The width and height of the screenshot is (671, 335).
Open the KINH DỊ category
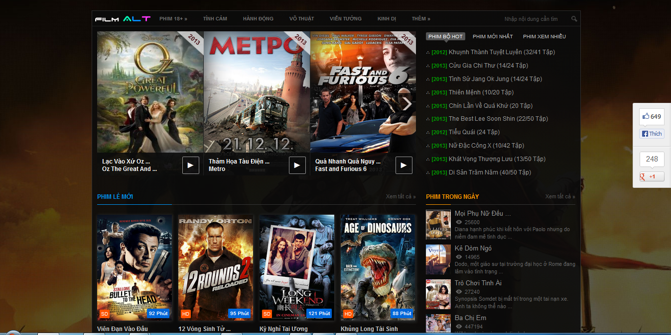click(387, 19)
